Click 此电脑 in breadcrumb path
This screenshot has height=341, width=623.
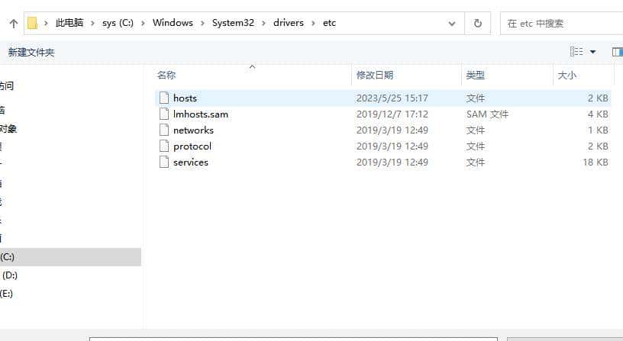coord(69,23)
